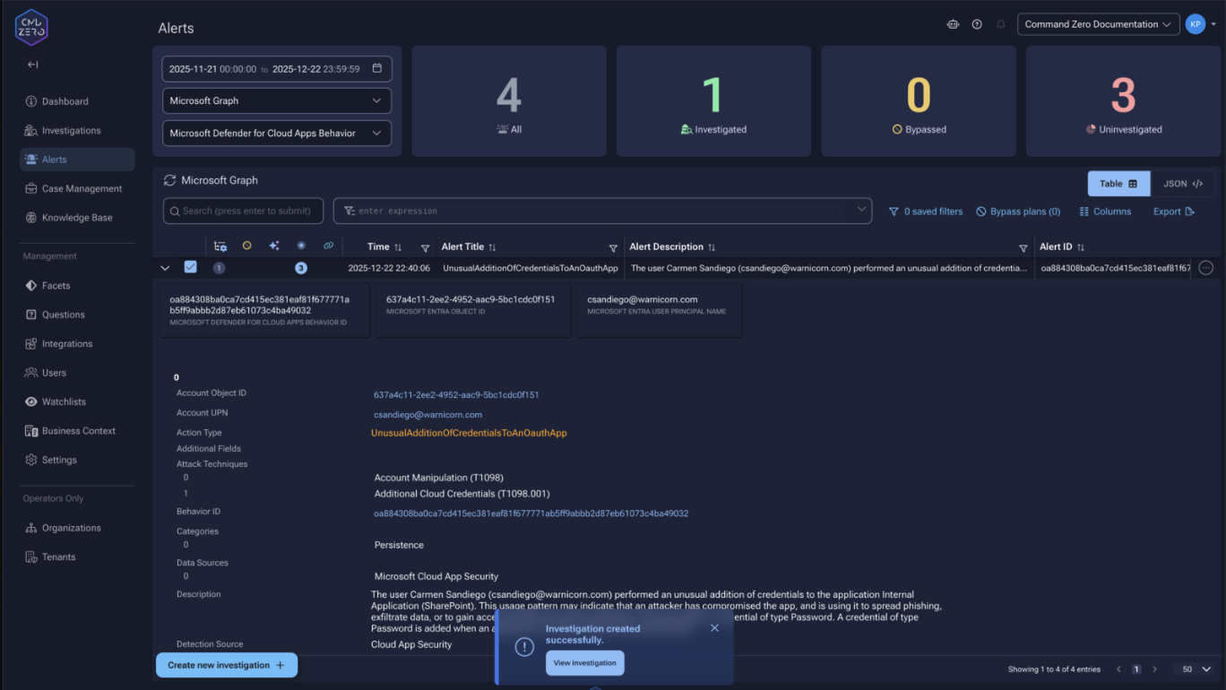Click the alerts search field
The height and width of the screenshot is (690, 1226).
pyautogui.click(x=243, y=211)
